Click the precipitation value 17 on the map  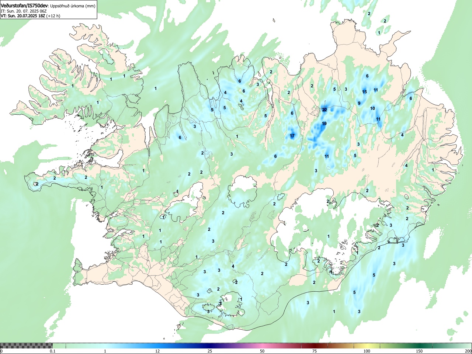point(292,136)
